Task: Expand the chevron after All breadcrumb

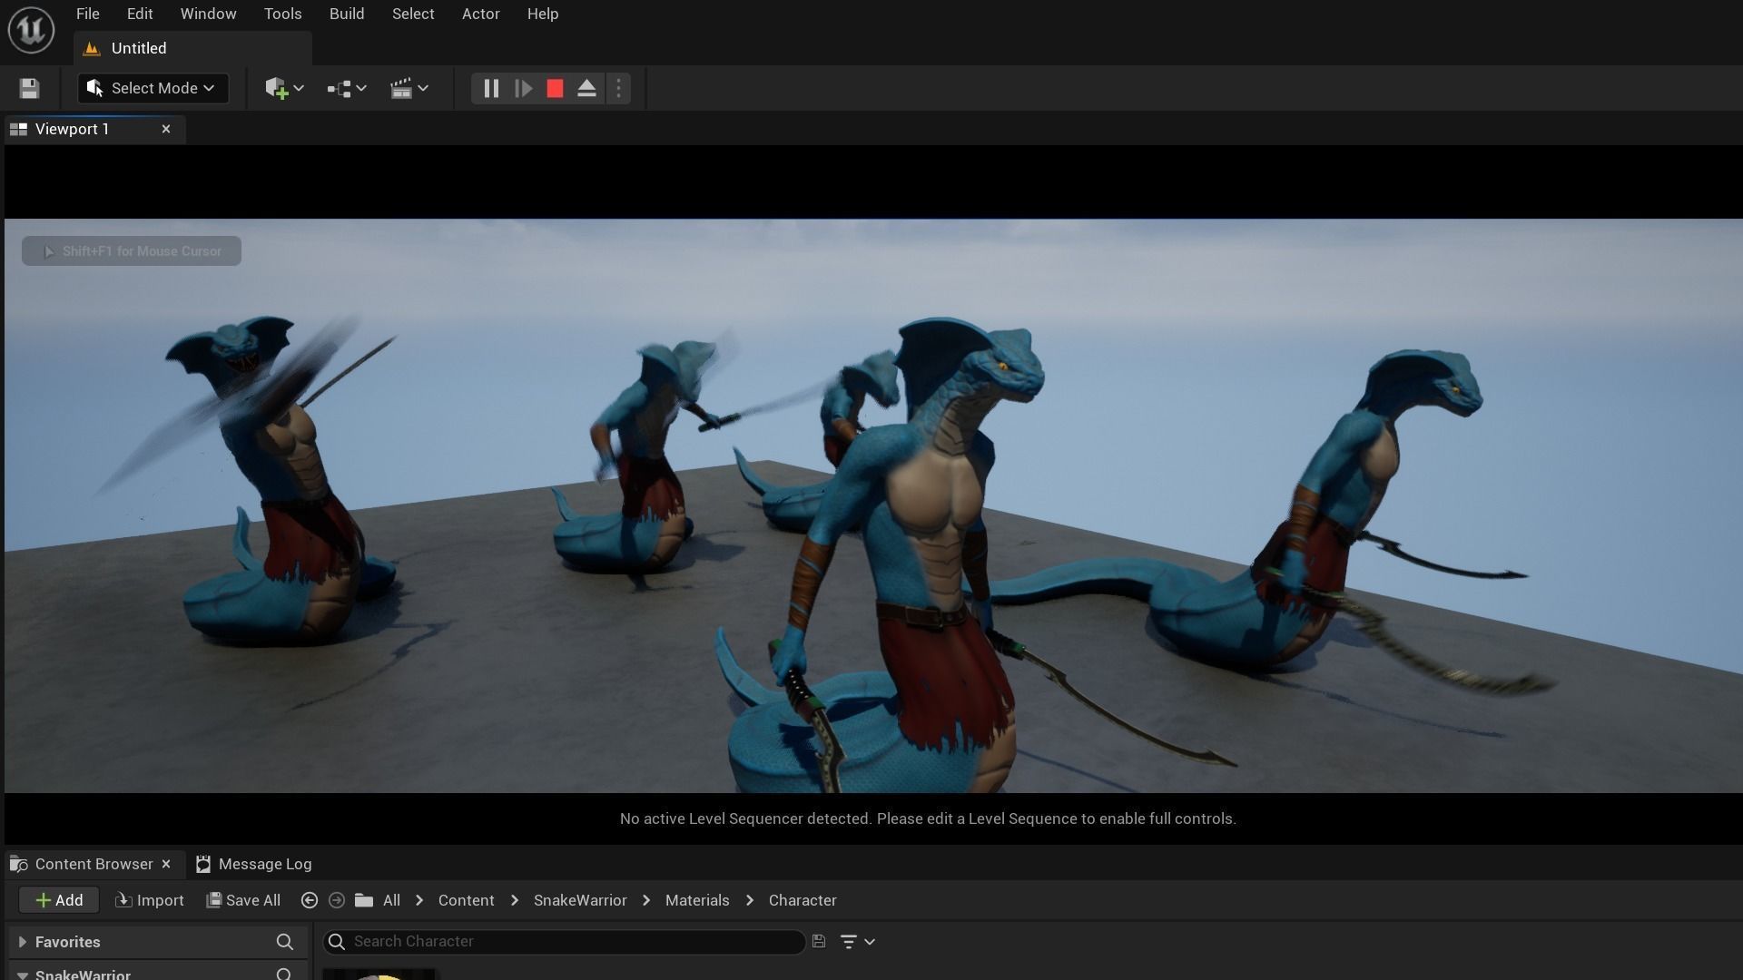Action: click(419, 900)
